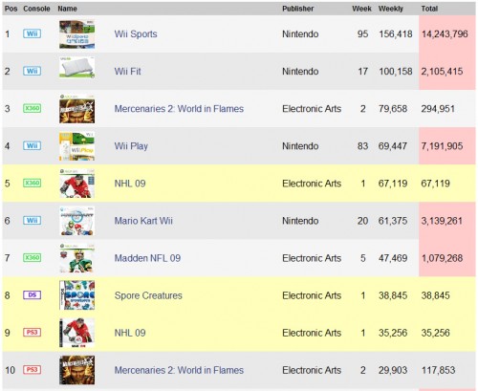Open the Wii Sports box art thumbnail
The image size is (478, 391).
click(x=77, y=34)
